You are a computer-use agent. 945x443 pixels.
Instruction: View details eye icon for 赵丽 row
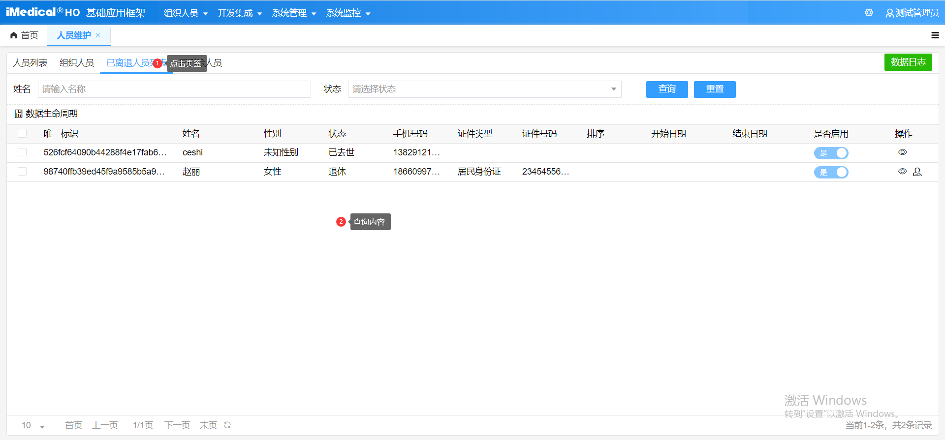point(902,172)
